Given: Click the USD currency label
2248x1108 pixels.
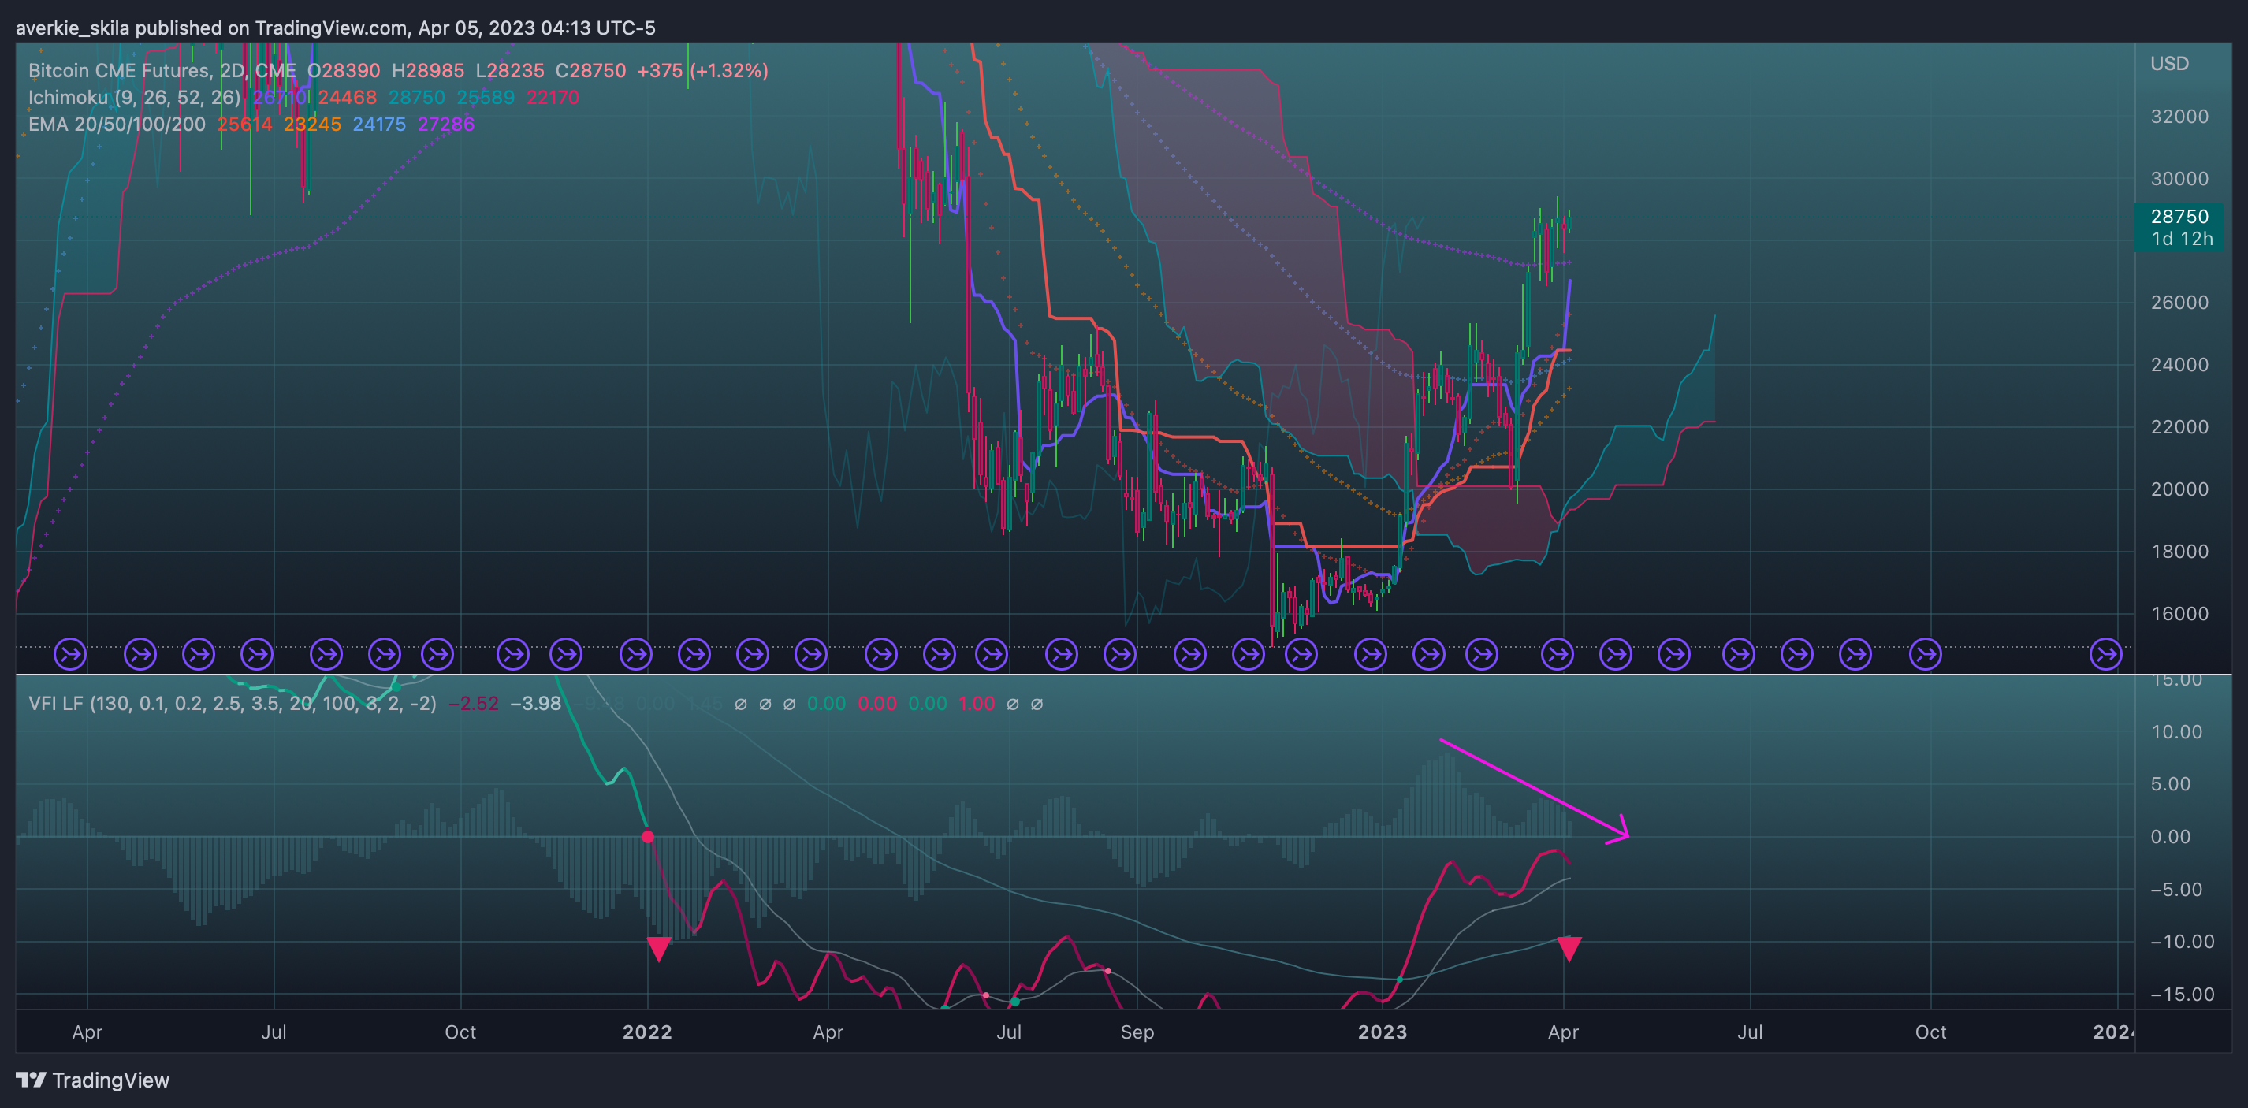Looking at the screenshot, I should 2169,64.
